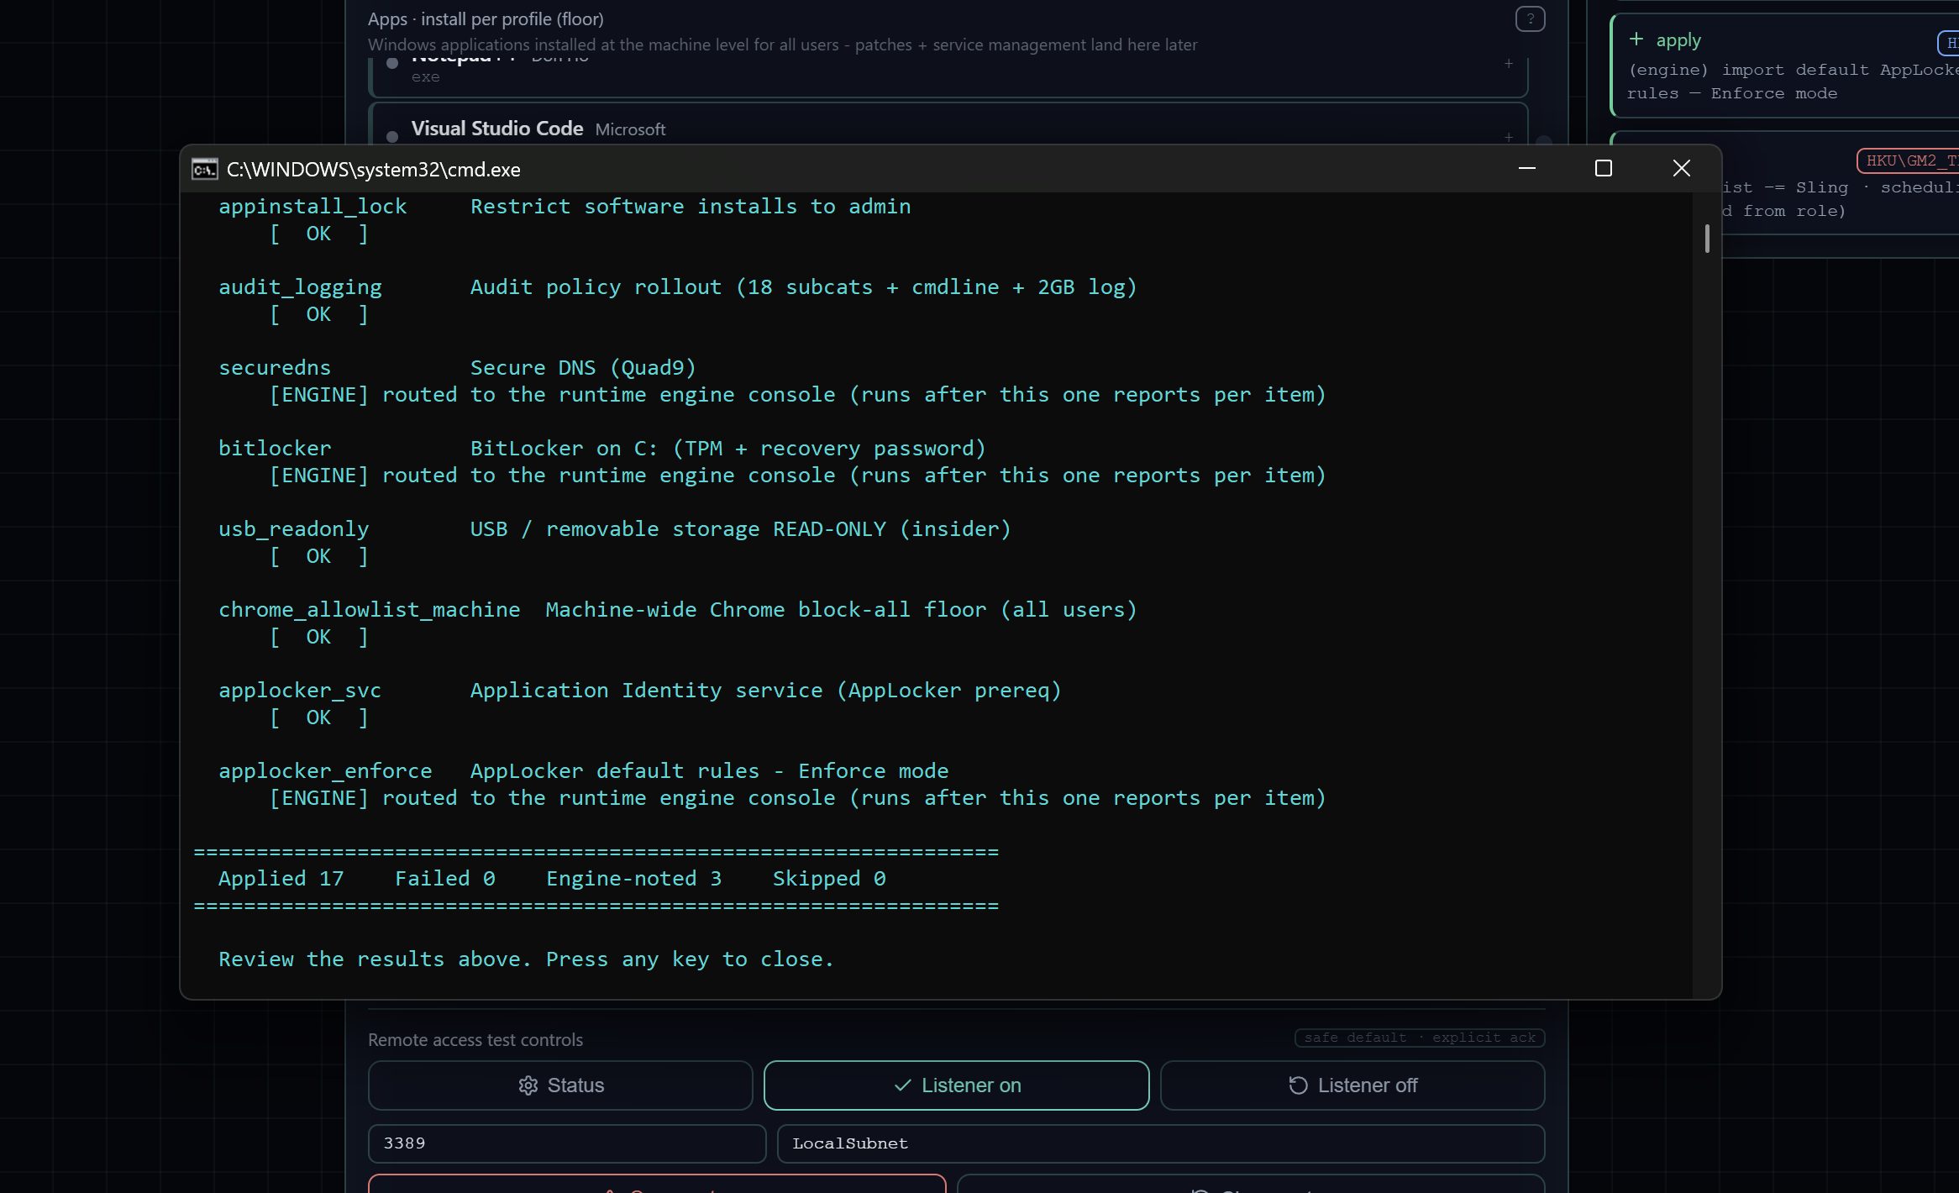This screenshot has height=1193, width=1959.
Task: Toggle the Visual Studio Code status dot
Action: click(x=391, y=137)
